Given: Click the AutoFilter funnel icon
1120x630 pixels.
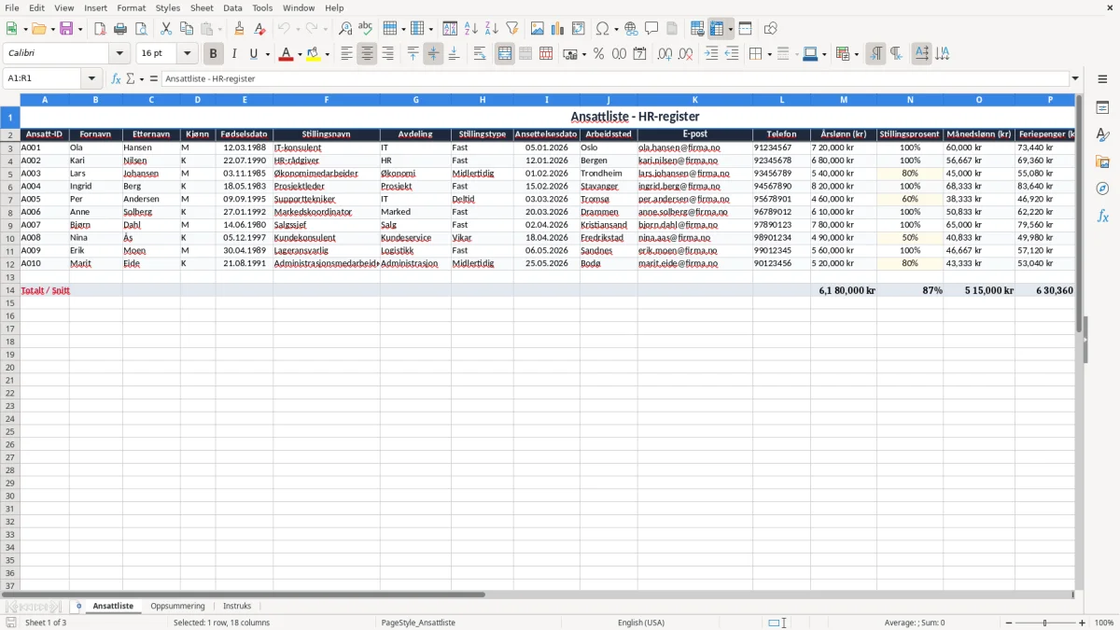Looking at the screenshot, I should tap(511, 29).
